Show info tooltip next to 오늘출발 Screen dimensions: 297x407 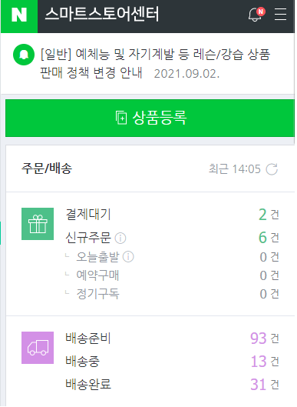click(128, 257)
